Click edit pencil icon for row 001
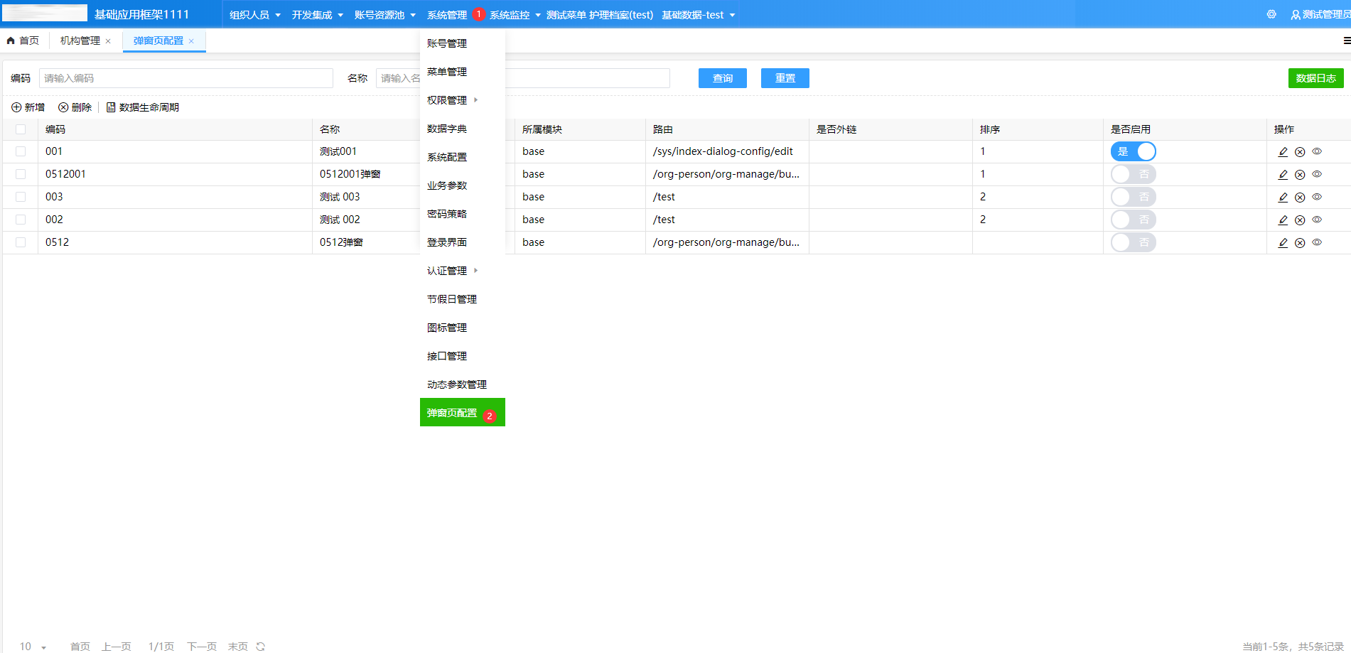The height and width of the screenshot is (653, 1351). tap(1283, 151)
